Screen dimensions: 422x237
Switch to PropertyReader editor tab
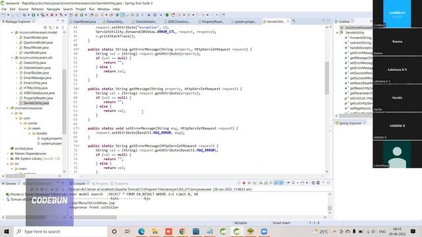(x=212, y=22)
